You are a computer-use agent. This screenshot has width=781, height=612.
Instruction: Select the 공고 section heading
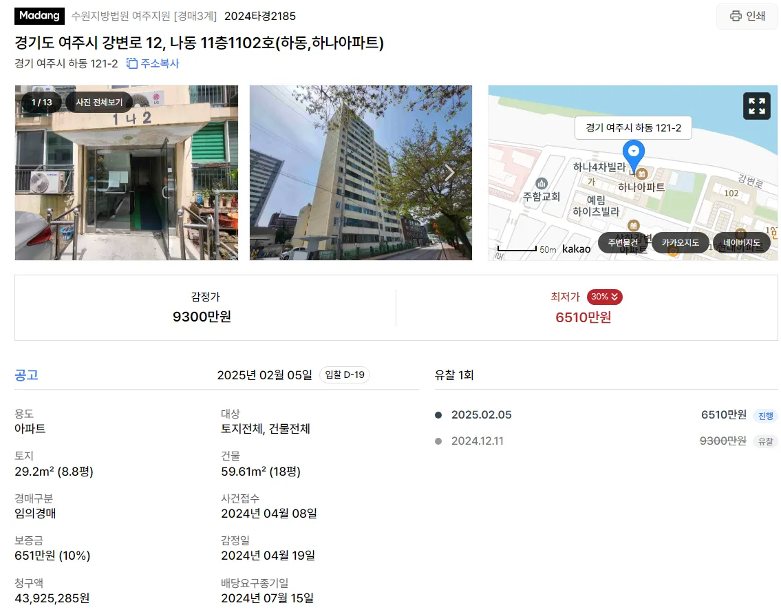[26, 374]
